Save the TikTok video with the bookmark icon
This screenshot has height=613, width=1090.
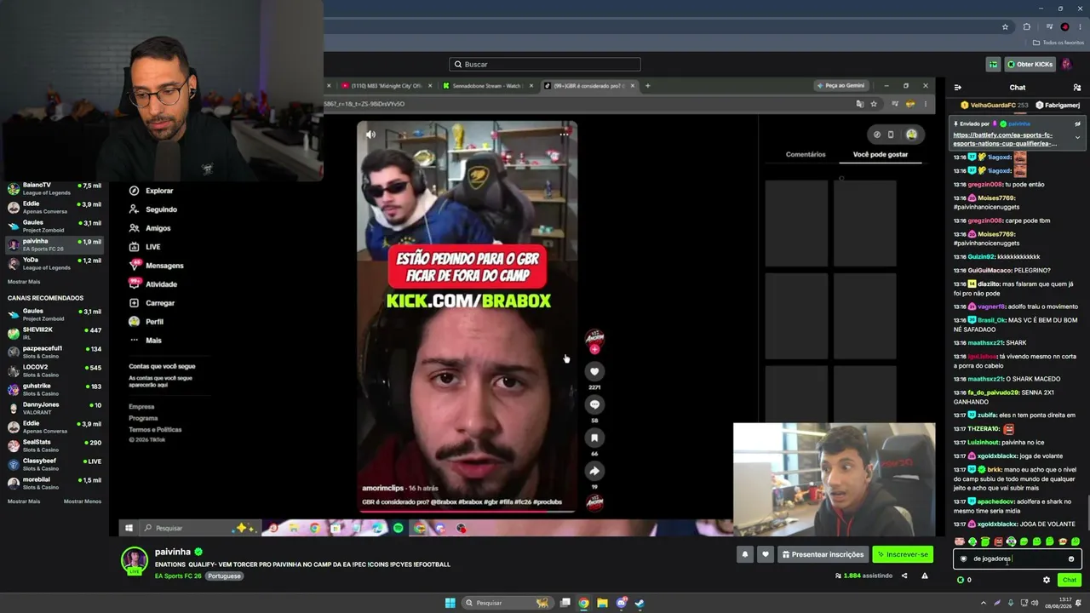[595, 438]
